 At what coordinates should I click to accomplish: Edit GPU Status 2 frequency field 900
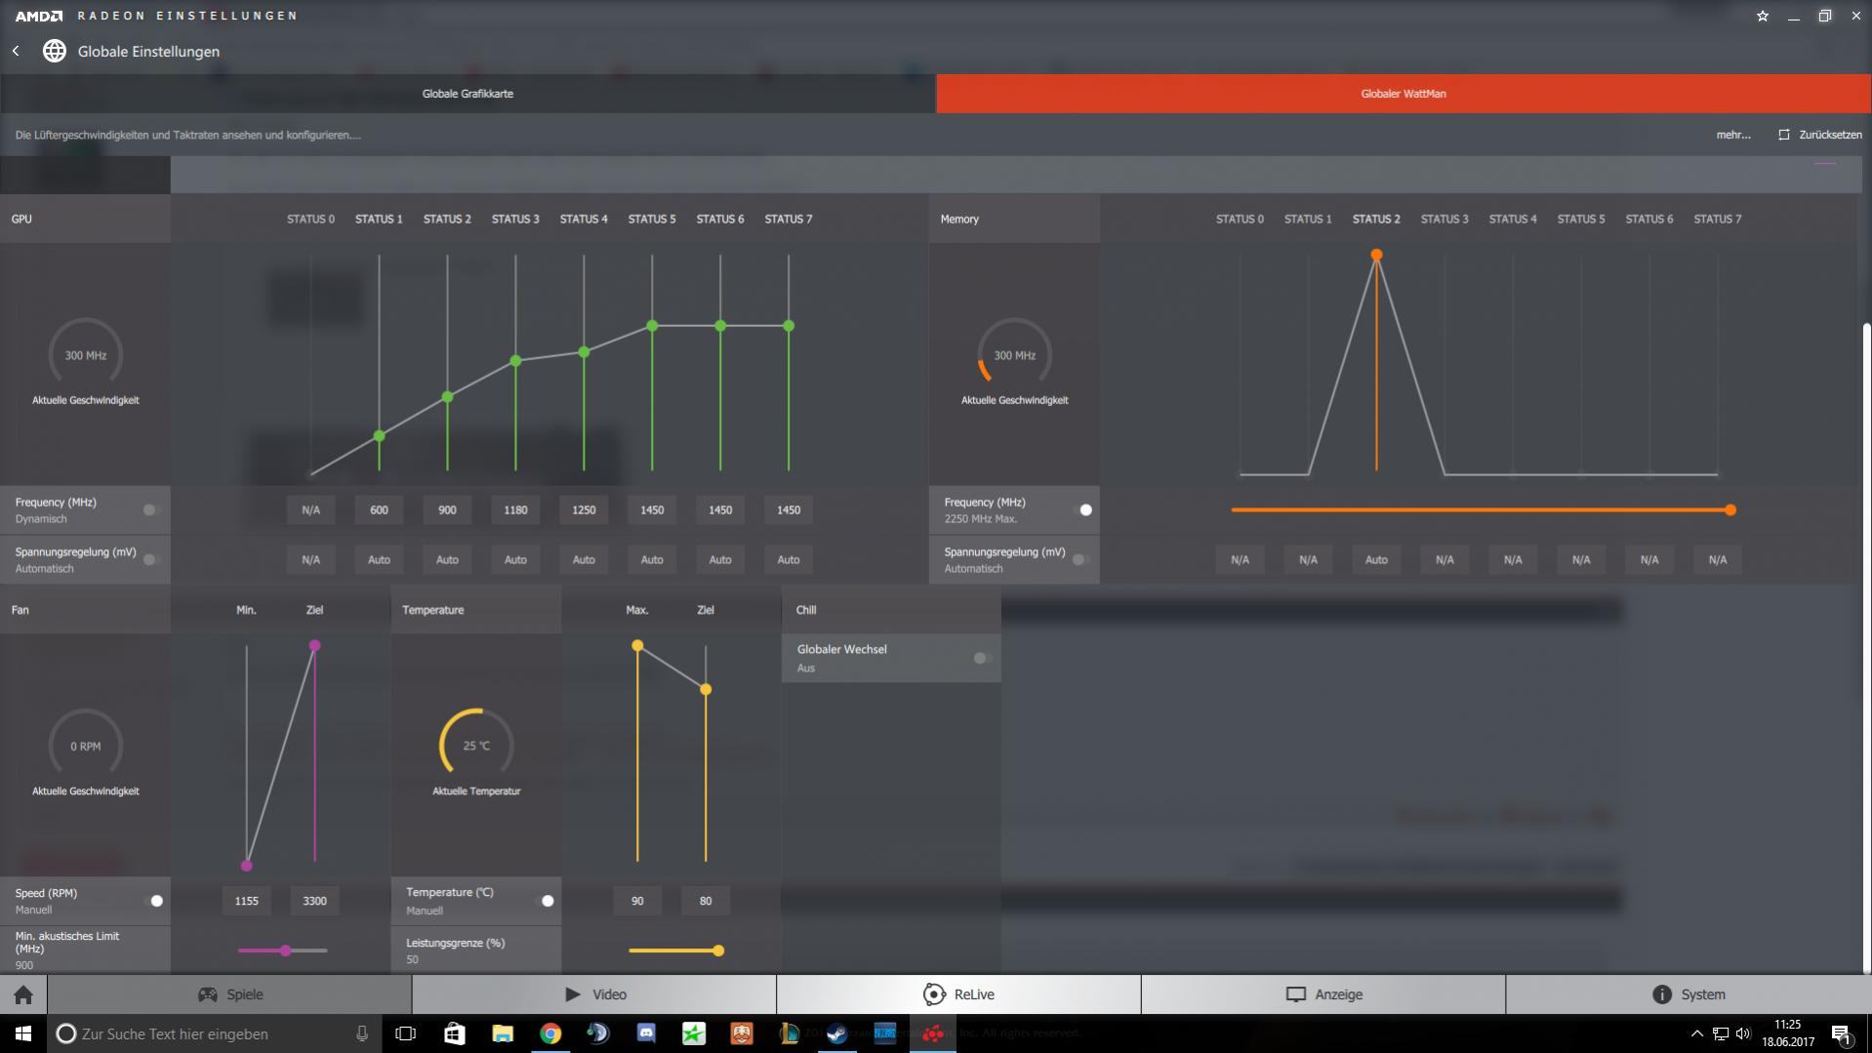click(x=447, y=509)
